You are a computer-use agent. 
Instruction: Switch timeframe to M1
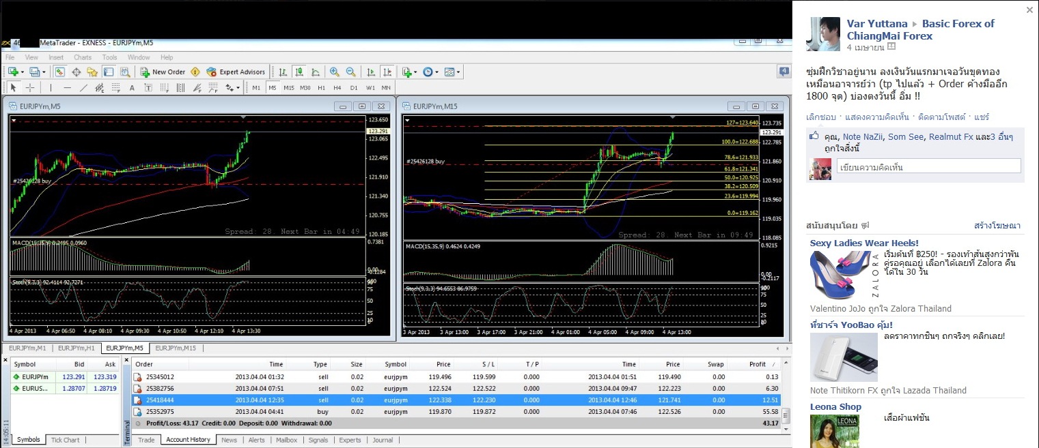256,88
